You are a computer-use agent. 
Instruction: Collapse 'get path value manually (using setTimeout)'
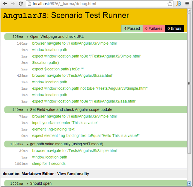pos(96,144)
